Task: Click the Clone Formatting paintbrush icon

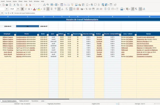Action: point(26,5)
